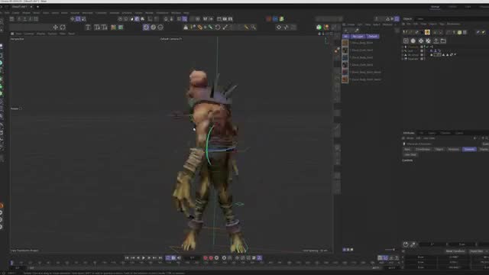
Task: Select the orange material thumbnail
Action: point(345,79)
